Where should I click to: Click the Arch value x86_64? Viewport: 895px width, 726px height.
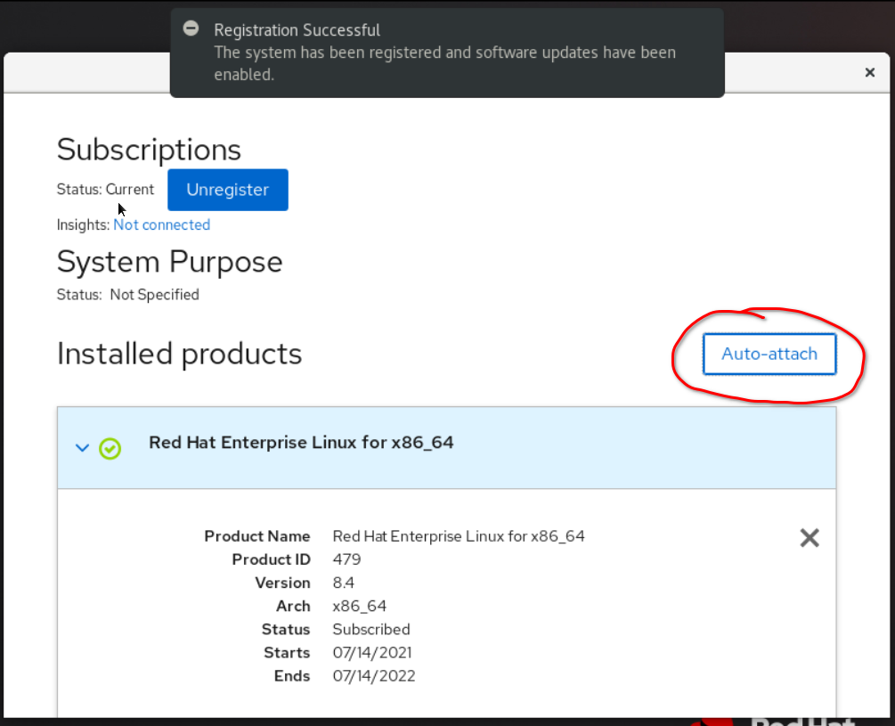pyautogui.click(x=360, y=606)
